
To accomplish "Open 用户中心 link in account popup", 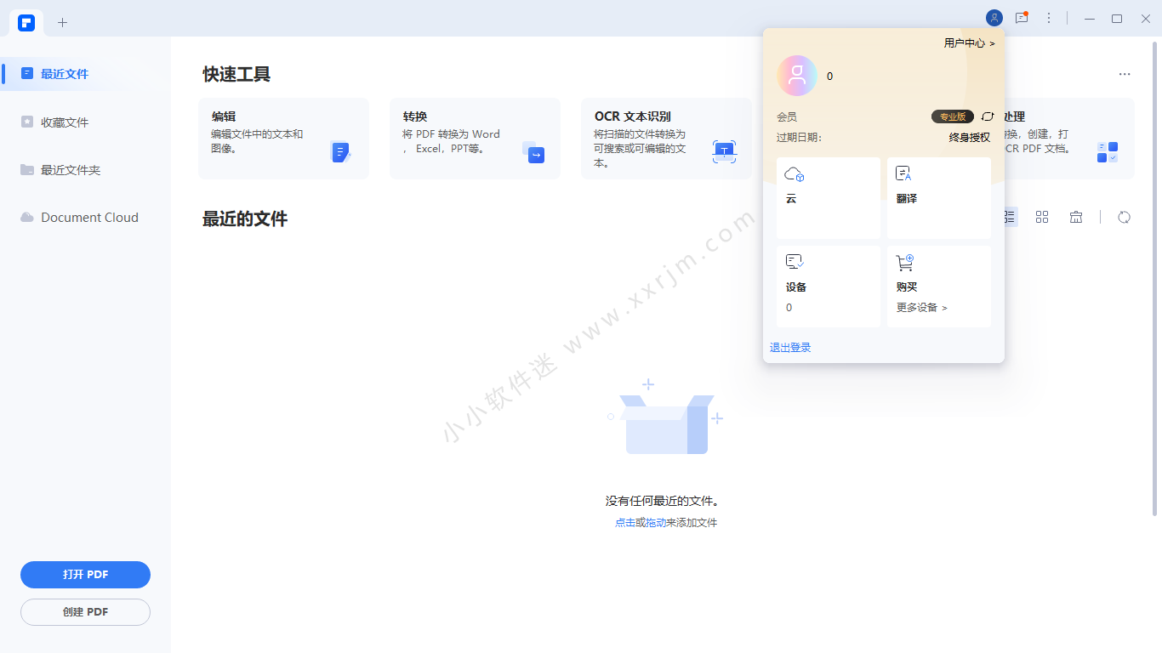I will pos(969,43).
